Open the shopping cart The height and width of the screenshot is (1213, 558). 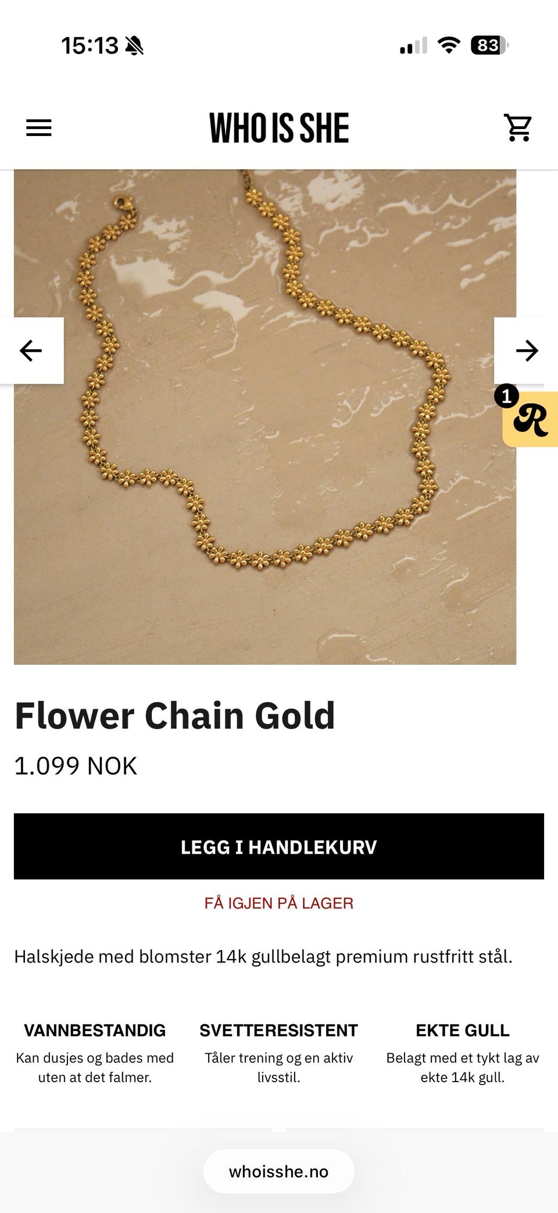[x=517, y=127]
